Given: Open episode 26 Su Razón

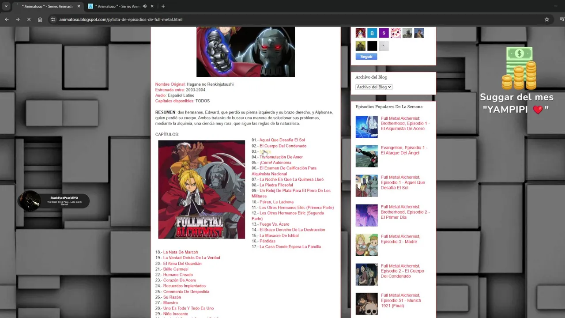Looking at the screenshot, I should click(x=172, y=297).
